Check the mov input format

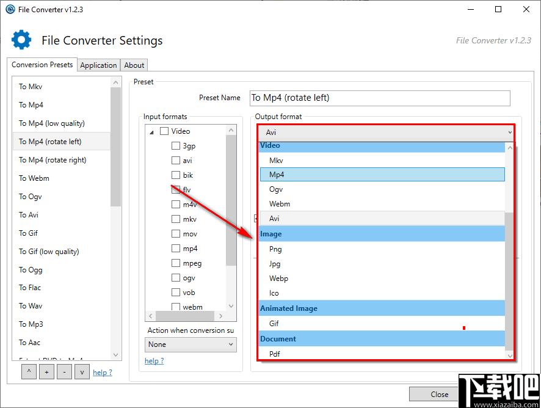coord(176,234)
